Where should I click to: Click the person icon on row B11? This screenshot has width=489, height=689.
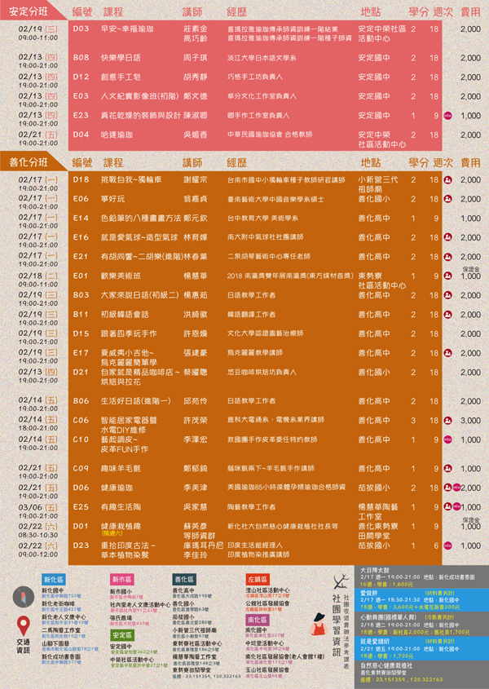pos(447,315)
